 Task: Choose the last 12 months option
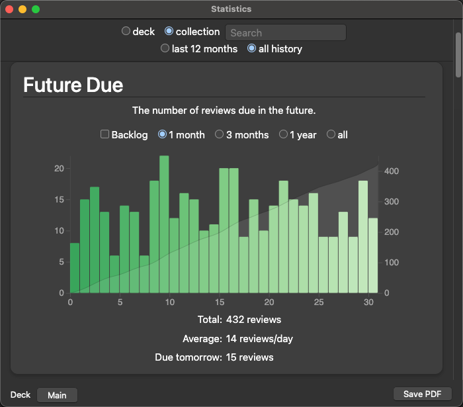(165, 48)
